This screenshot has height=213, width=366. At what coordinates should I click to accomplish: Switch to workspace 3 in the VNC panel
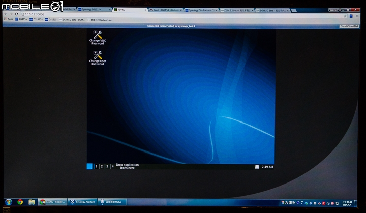click(107, 166)
